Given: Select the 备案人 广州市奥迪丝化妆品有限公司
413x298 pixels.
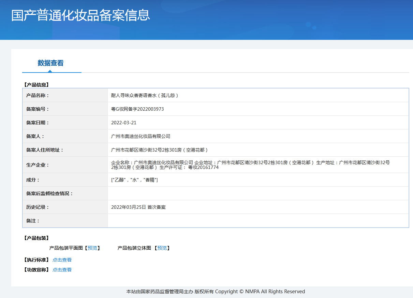Looking at the screenshot, I should coord(141,136).
